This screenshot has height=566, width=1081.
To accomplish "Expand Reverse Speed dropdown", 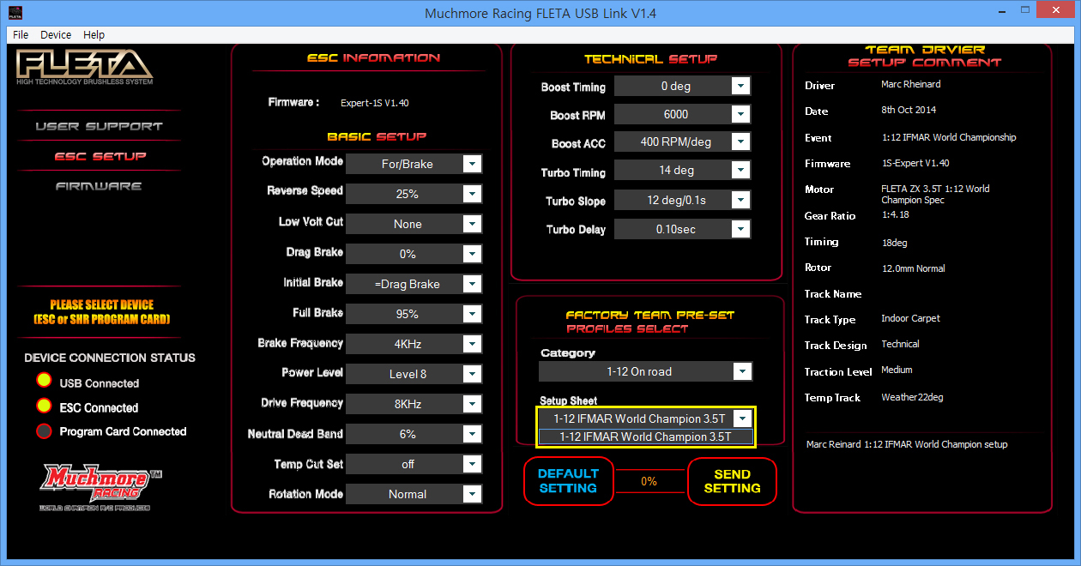I will pyautogui.click(x=472, y=194).
